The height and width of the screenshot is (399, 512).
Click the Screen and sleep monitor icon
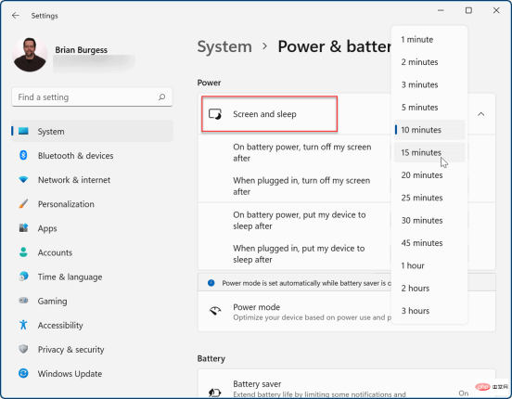215,114
